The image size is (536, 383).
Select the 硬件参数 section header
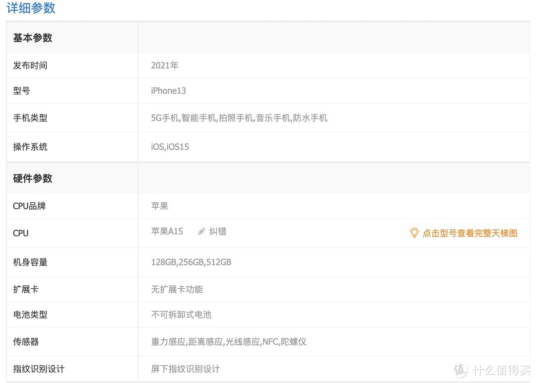tap(32, 178)
